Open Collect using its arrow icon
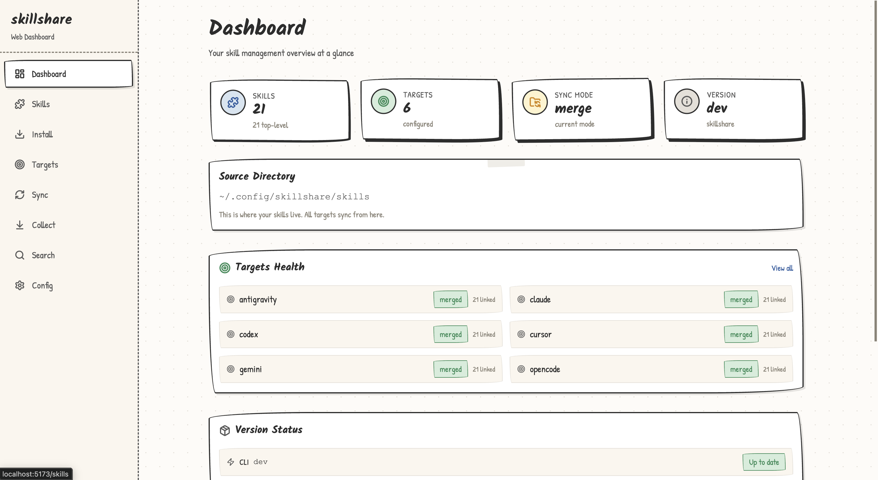This screenshot has width=878, height=480. point(20,225)
